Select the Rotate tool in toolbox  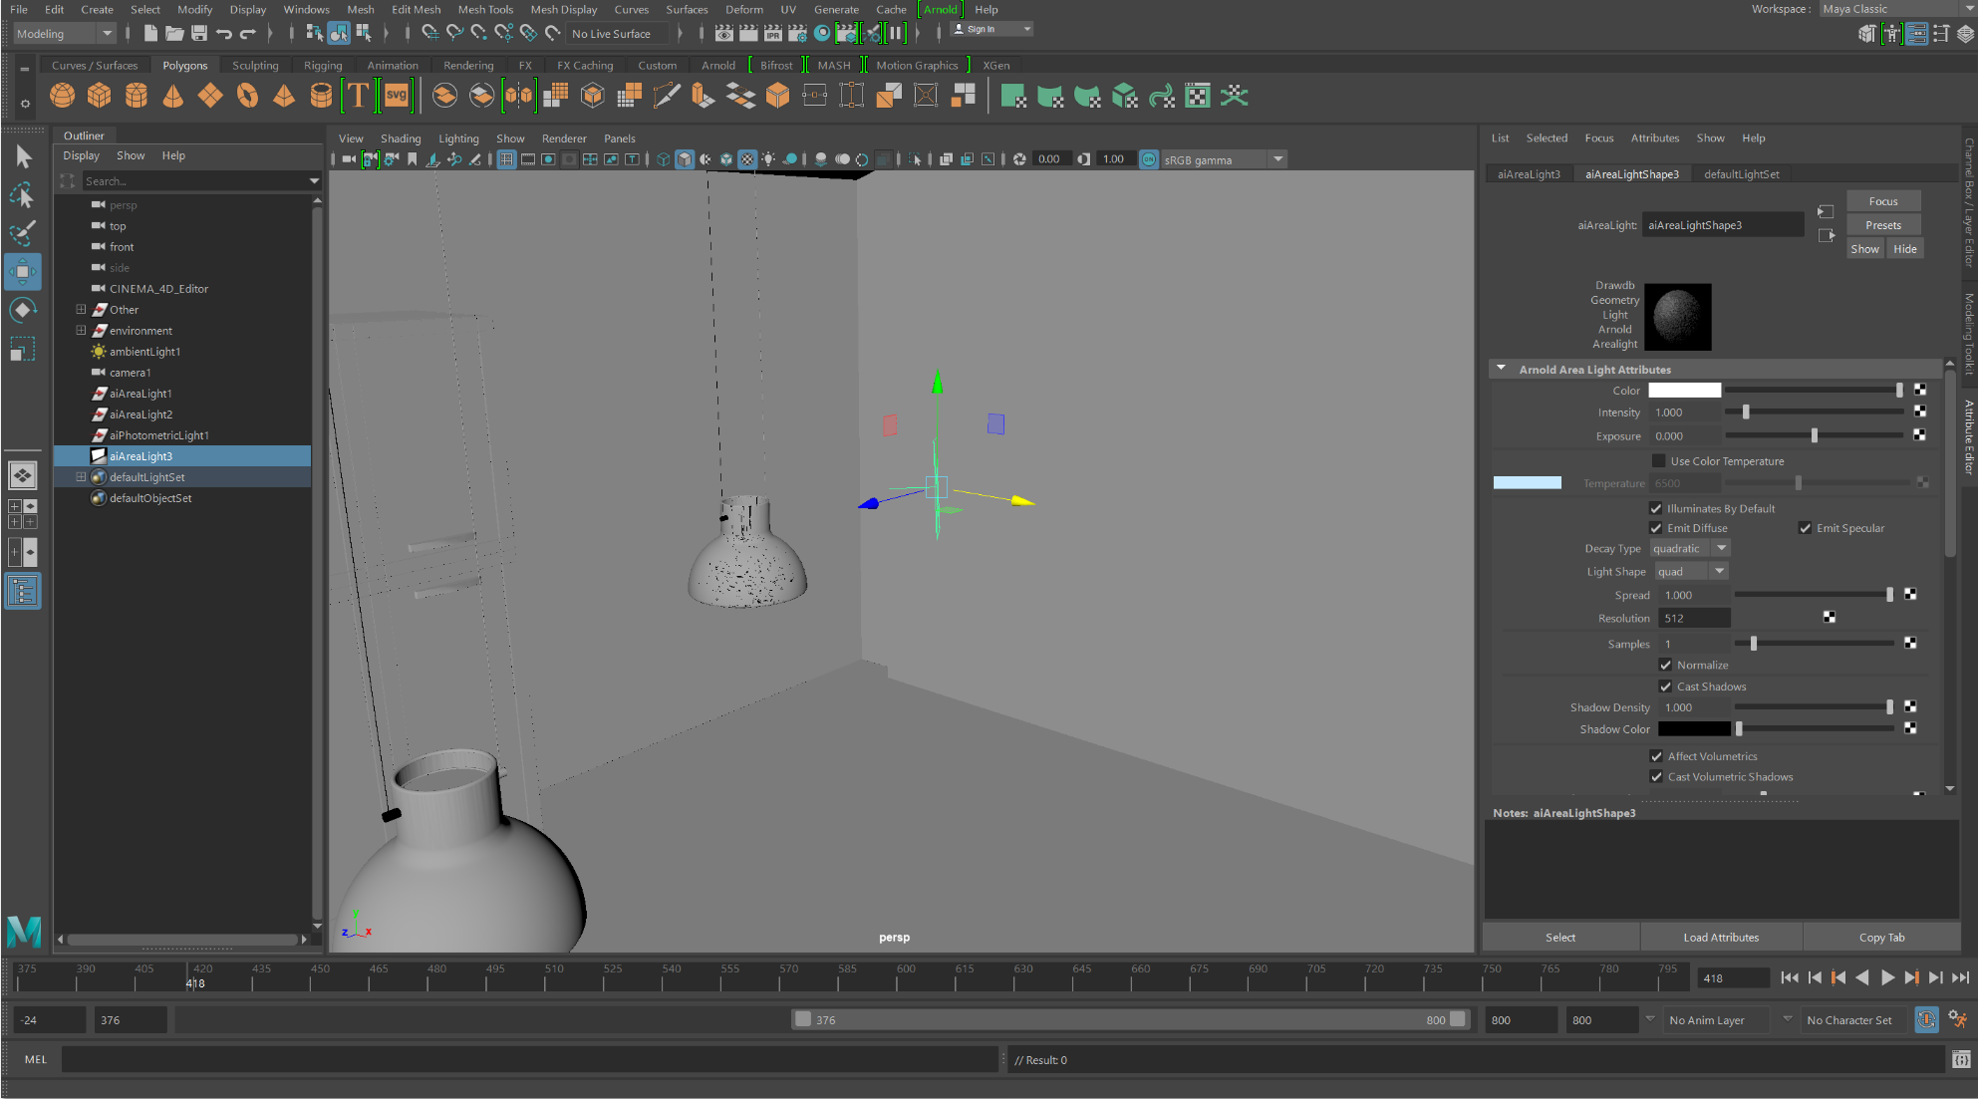click(x=22, y=310)
